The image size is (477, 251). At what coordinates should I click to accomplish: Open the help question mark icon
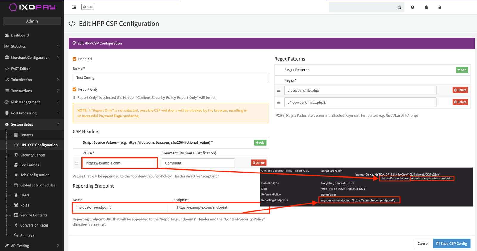[x=413, y=7]
